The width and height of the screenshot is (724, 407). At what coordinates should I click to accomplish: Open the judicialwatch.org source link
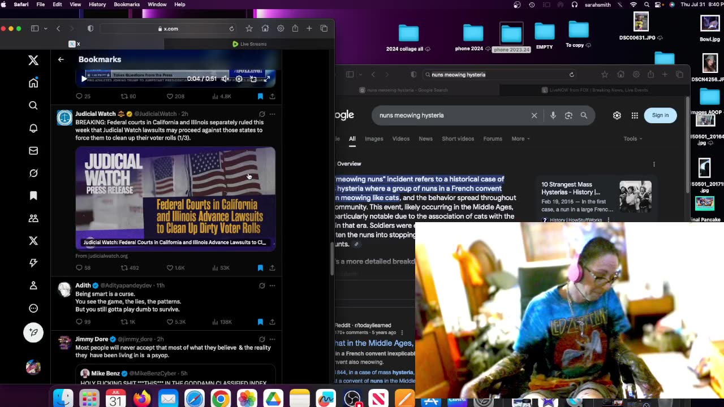[x=102, y=256]
